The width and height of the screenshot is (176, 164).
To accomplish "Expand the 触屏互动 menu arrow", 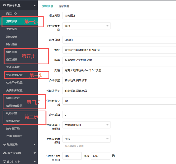I will [35, 144].
